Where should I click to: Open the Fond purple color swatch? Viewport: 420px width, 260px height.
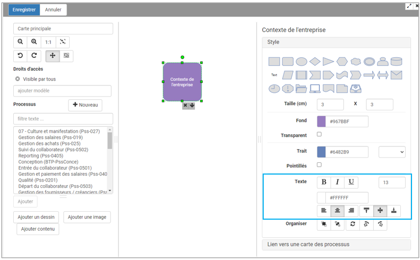pos(321,122)
